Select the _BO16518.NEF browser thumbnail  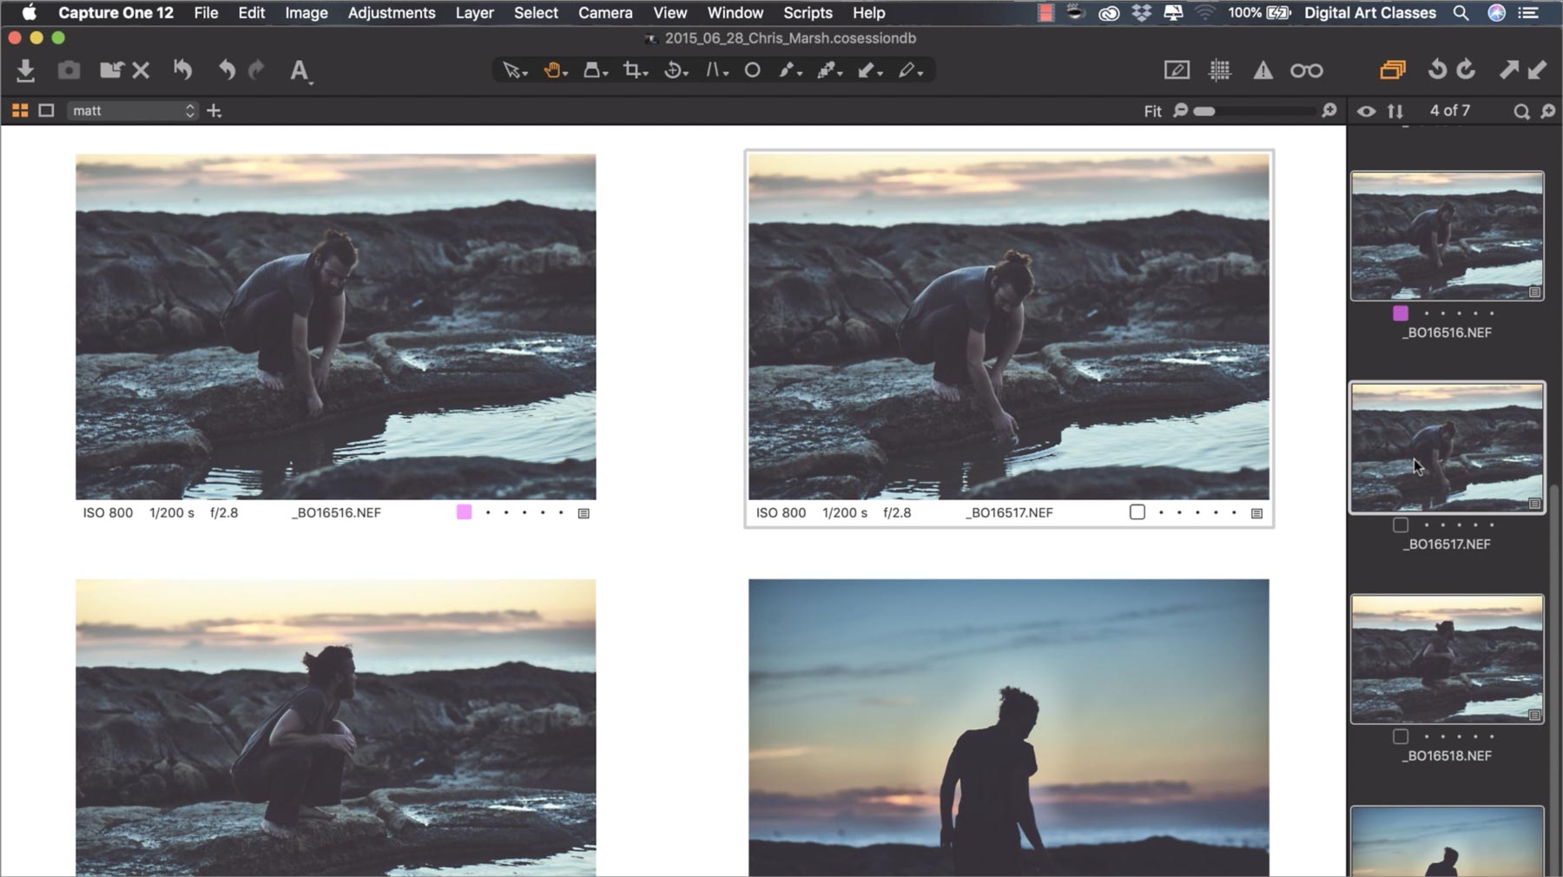click(1448, 659)
